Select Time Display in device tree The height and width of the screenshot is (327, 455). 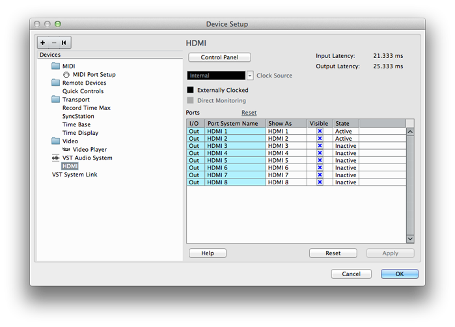[x=80, y=133]
